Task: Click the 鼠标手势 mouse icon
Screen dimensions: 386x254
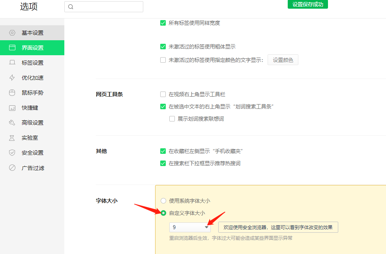Action: point(12,93)
